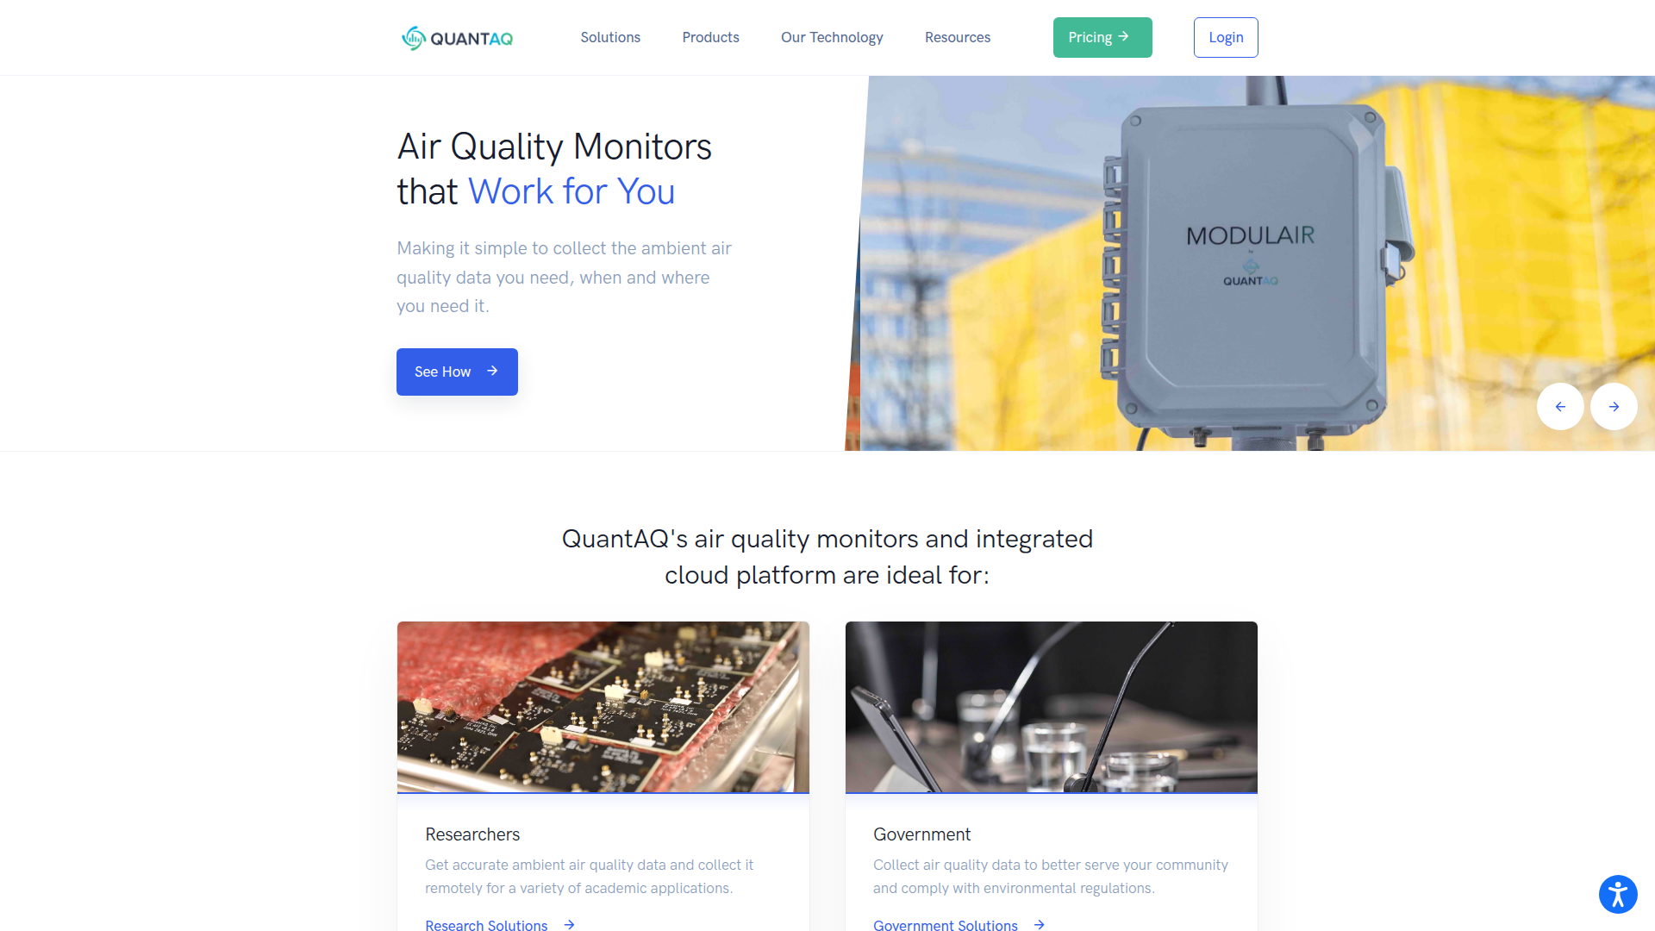The width and height of the screenshot is (1655, 931).
Task: Click the arrow beside Government Solutions
Action: pos(1040,924)
